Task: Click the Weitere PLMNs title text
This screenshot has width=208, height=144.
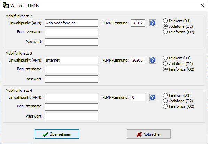Action: 25,6
